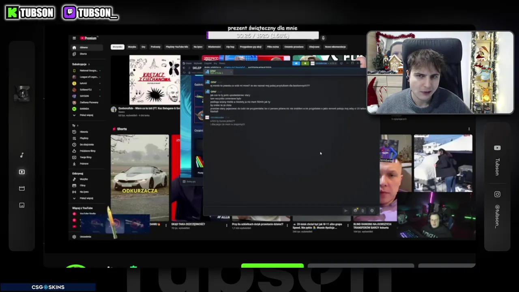
Task: Close the OPAF chat tab
Action: tap(231, 72)
